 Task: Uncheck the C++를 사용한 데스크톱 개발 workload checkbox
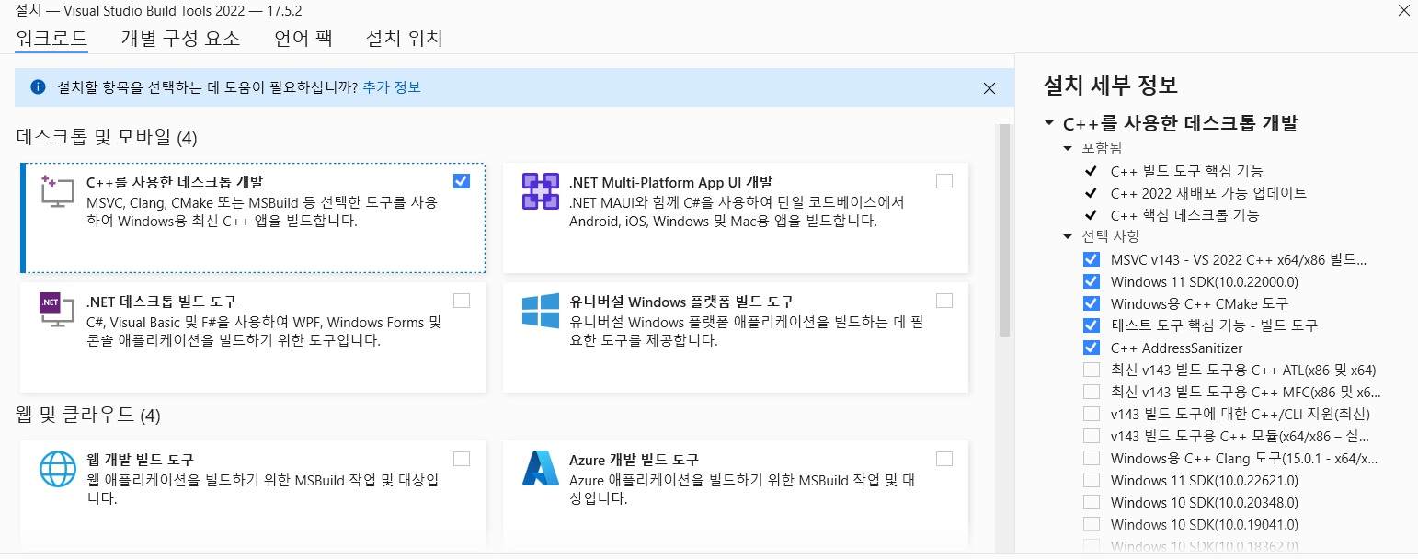click(462, 181)
